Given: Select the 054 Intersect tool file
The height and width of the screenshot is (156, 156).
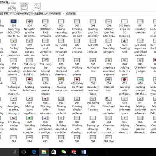Looking at the screenshot, I should click(109, 85).
